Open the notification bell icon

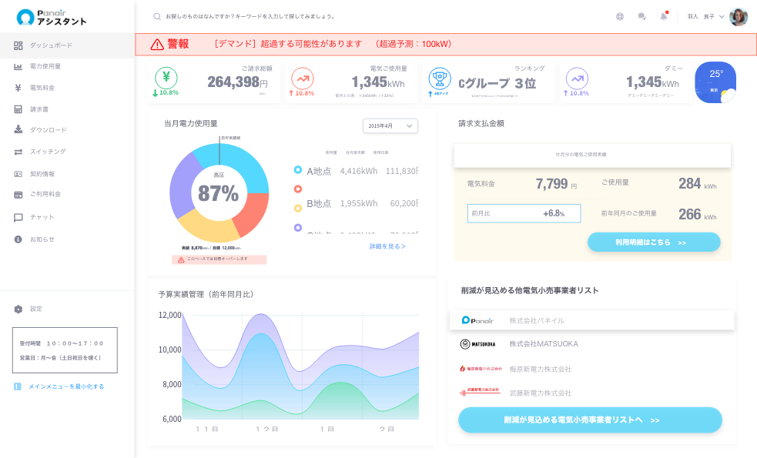click(663, 16)
